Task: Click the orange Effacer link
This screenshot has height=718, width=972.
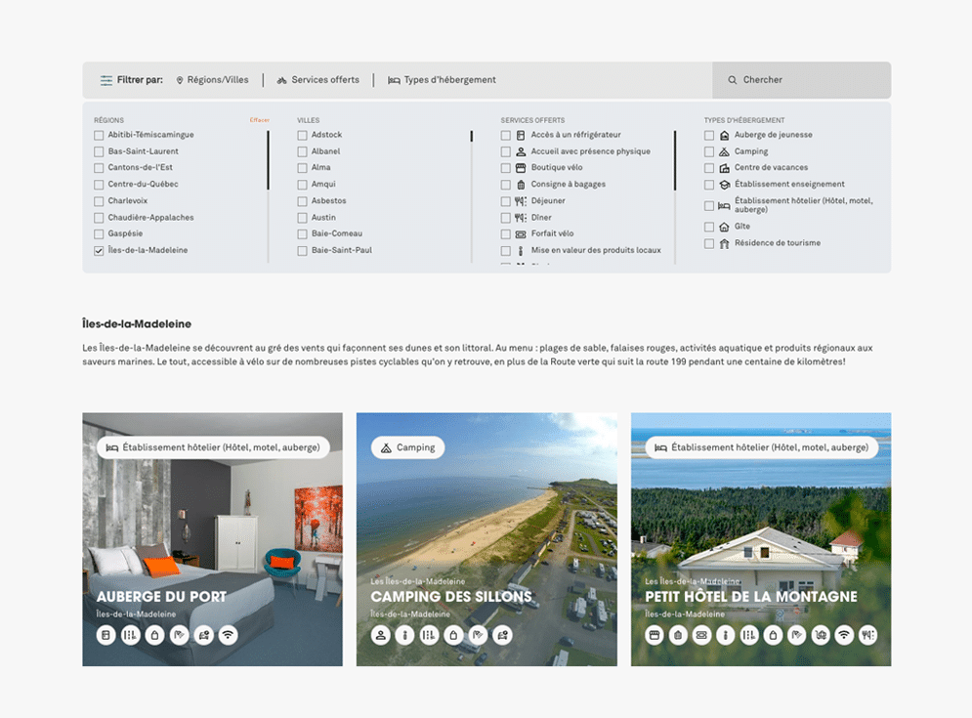Action: point(259,120)
